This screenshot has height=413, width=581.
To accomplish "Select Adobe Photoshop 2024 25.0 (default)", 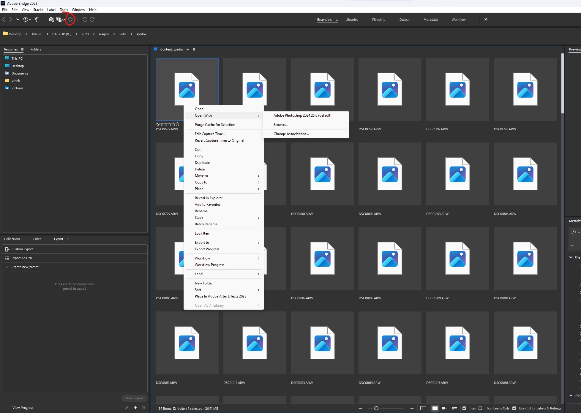I will tap(302, 115).
